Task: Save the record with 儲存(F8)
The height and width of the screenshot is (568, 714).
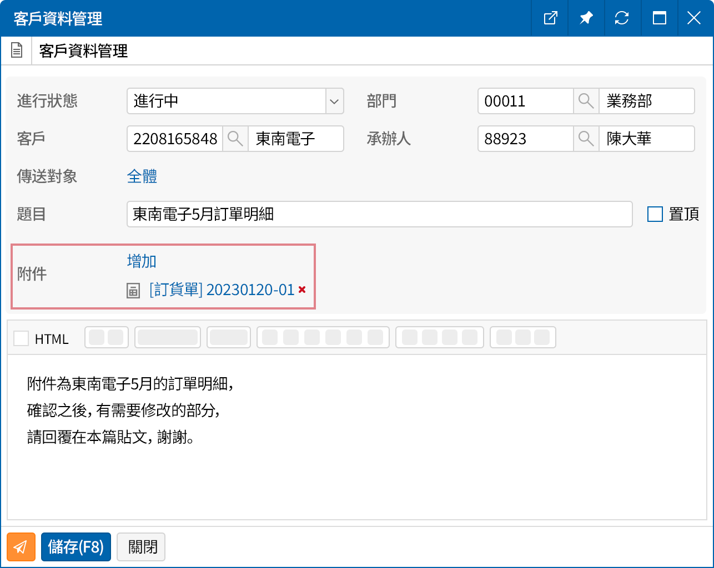Action: pos(76,547)
